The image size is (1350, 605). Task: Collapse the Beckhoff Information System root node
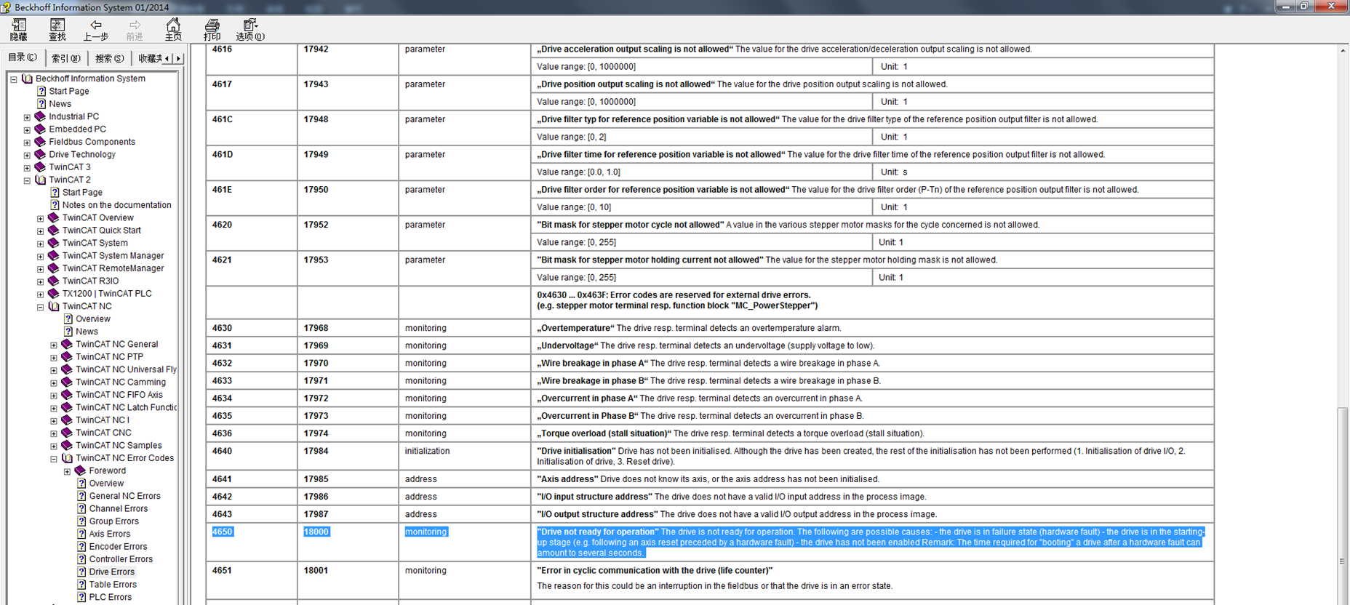coord(14,79)
